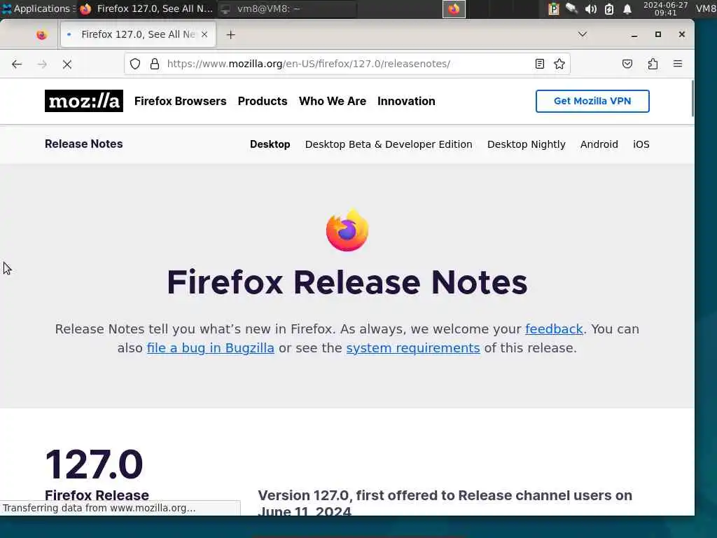Select the Firefox 127.0 browser tab
Viewport: 717px width, 538px height.
(137, 34)
